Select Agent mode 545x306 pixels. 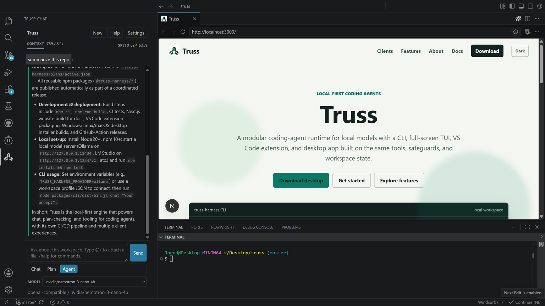click(x=69, y=269)
